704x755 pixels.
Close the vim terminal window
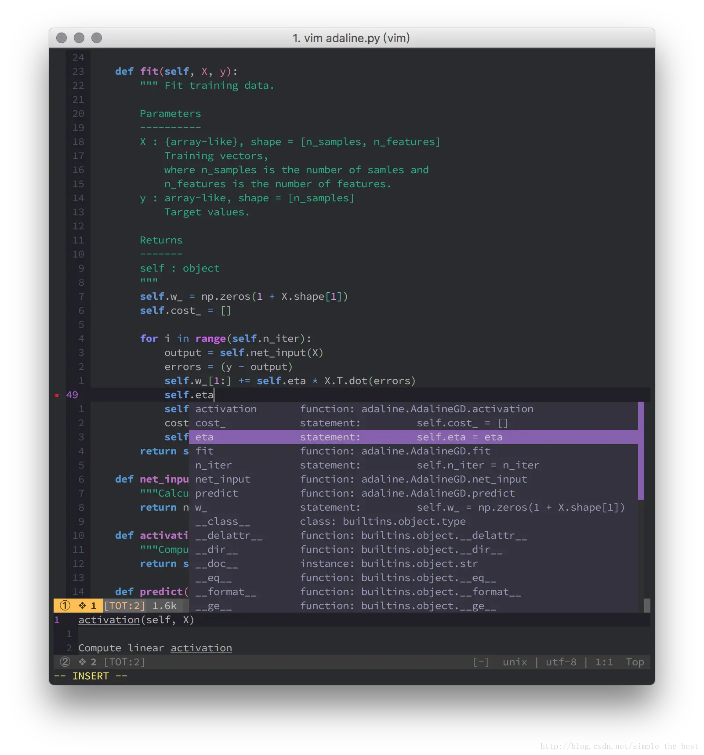pos(62,38)
